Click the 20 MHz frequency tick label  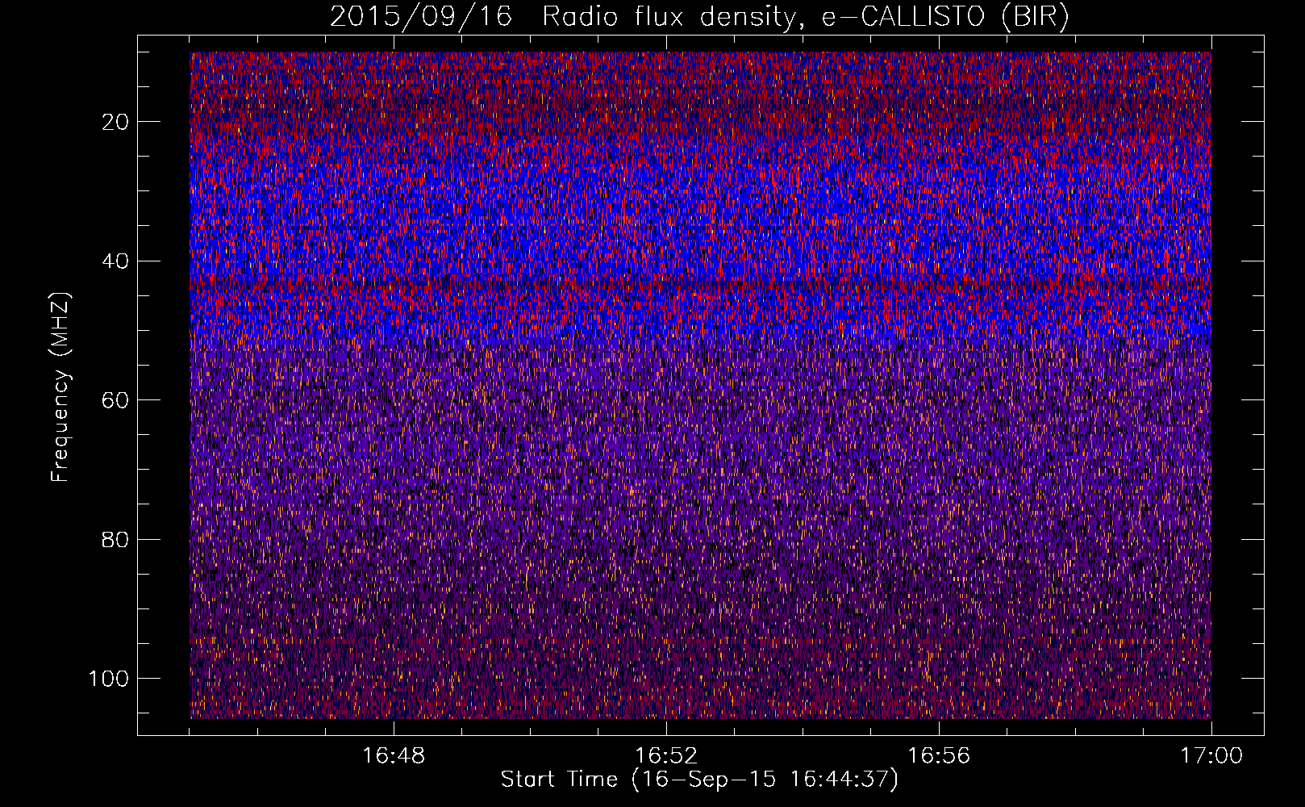[115, 122]
